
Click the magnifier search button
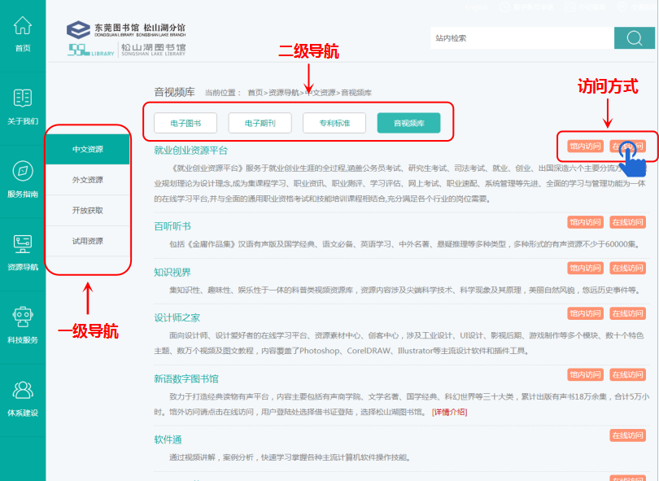pyautogui.click(x=635, y=38)
